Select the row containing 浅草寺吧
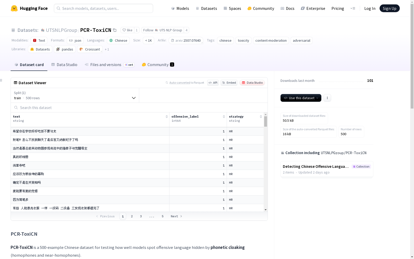This screenshot has height=259, width=414. [x=137, y=166]
